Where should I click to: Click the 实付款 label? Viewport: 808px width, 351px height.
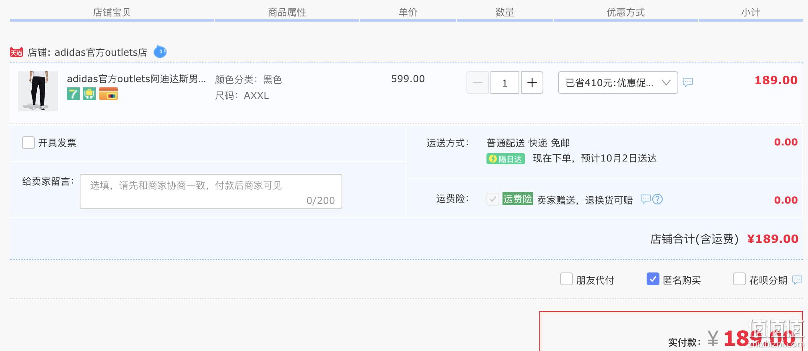pos(684,342)
